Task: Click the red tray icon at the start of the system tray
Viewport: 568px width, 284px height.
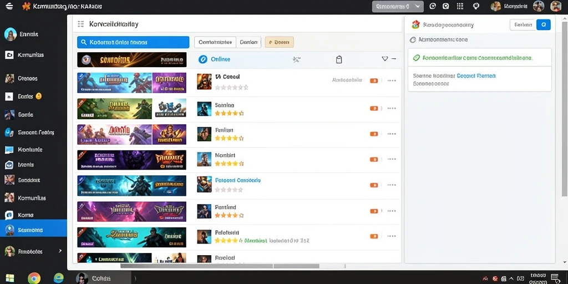Action: pos(485,278)
